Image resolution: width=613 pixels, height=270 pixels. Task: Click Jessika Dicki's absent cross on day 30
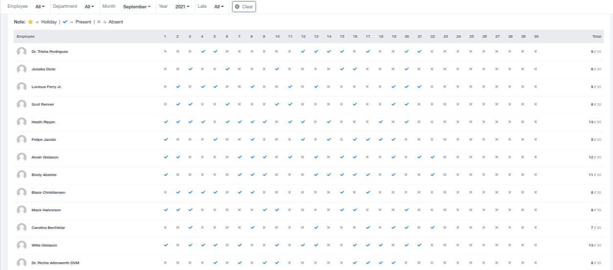pos(536,69)
